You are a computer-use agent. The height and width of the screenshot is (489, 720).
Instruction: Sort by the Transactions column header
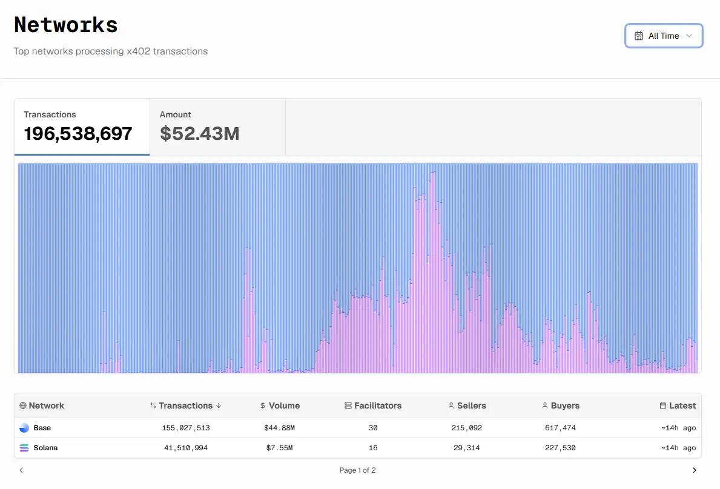(185, 405)
